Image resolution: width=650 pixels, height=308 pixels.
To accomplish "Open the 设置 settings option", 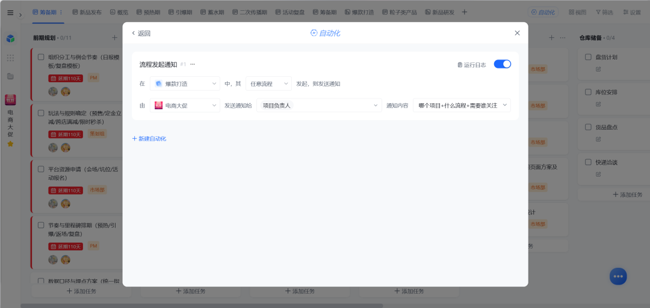I will point(632,13).
